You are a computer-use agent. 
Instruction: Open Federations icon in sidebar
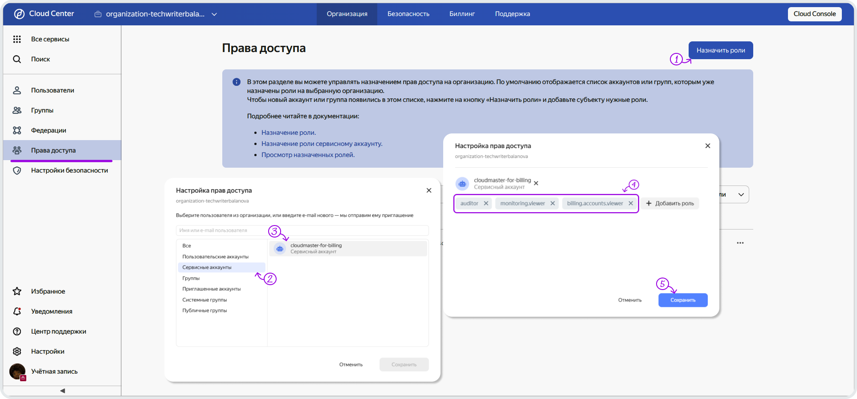click(17, 130)
